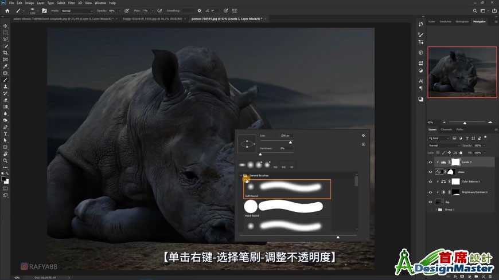The height and width of the screenshot is (280, 499).
Task: Open brush picker settings gear
Action: [x=364, y=136]
